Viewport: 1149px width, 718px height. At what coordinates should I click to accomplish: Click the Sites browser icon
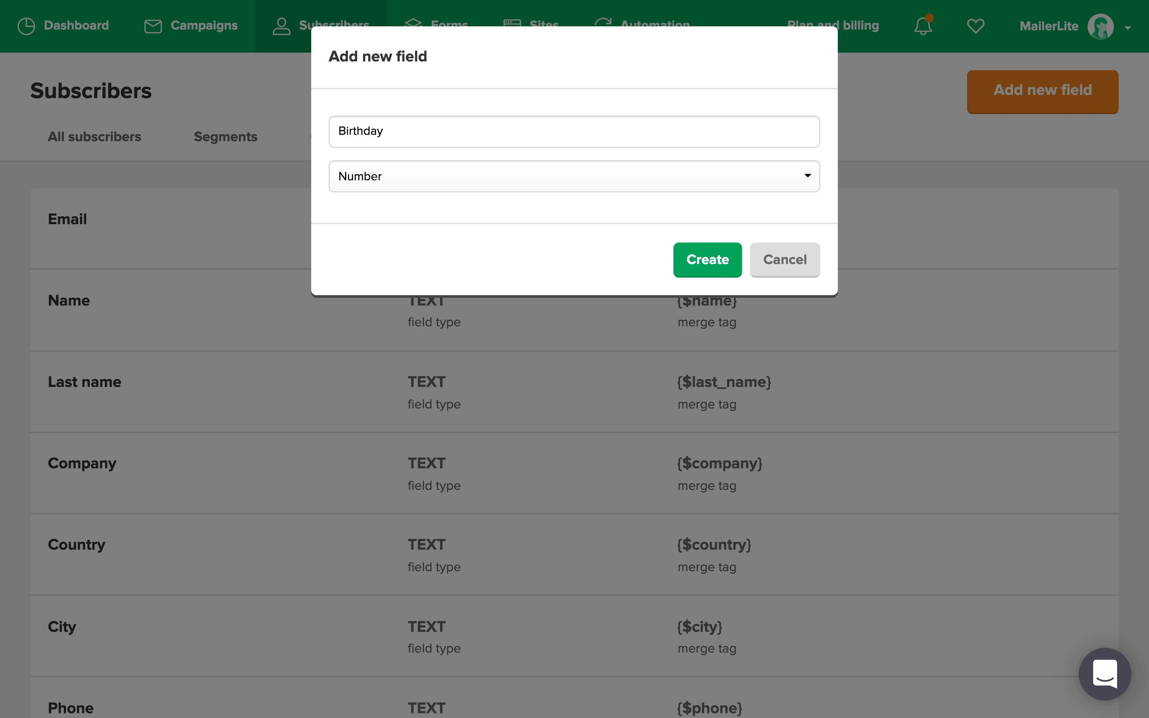click(512, 22)
